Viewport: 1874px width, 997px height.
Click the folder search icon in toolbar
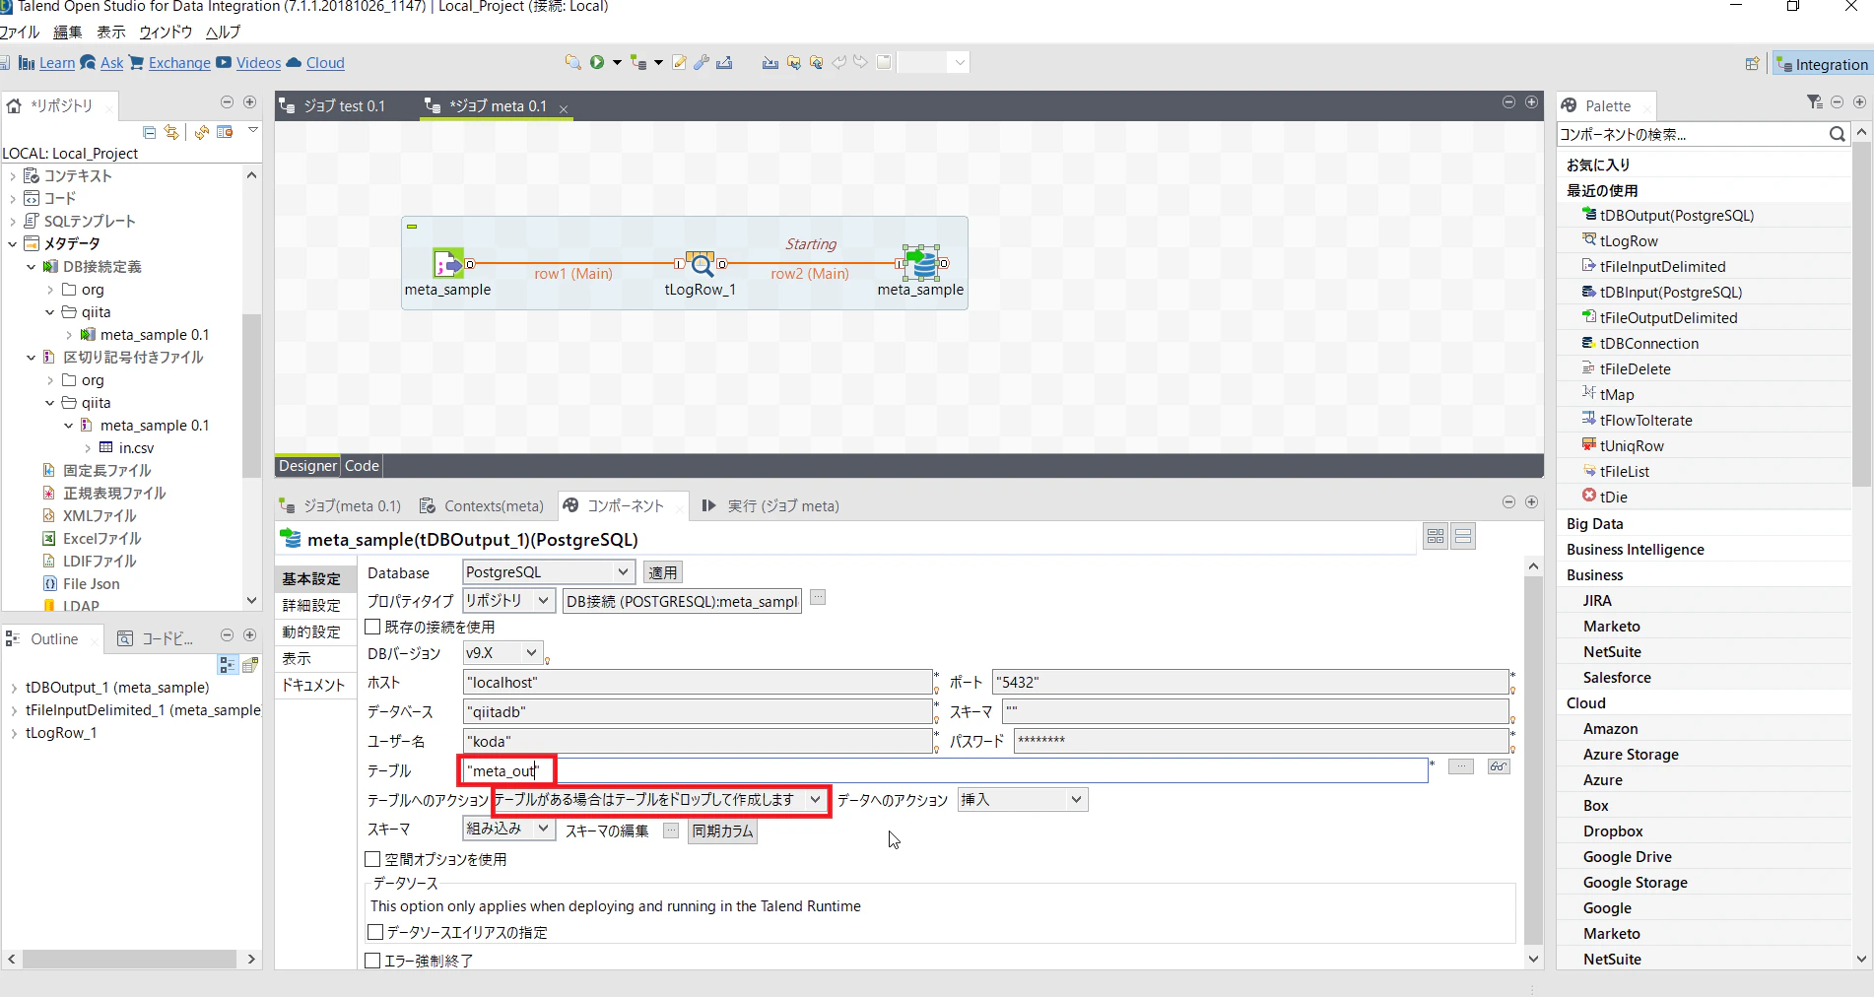pyautogui.click(x=572, y=62)
